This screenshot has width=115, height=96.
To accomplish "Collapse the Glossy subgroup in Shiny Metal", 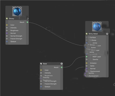I will click(90, 40).
